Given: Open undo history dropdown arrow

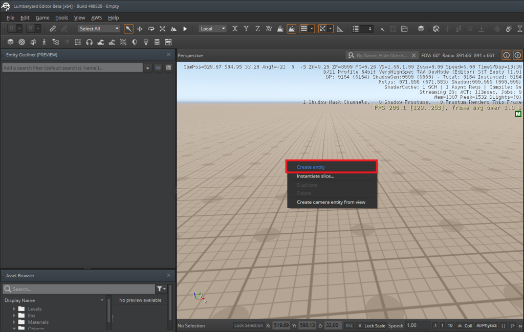Looking at the screenshot, I should (x=19, y=29).
